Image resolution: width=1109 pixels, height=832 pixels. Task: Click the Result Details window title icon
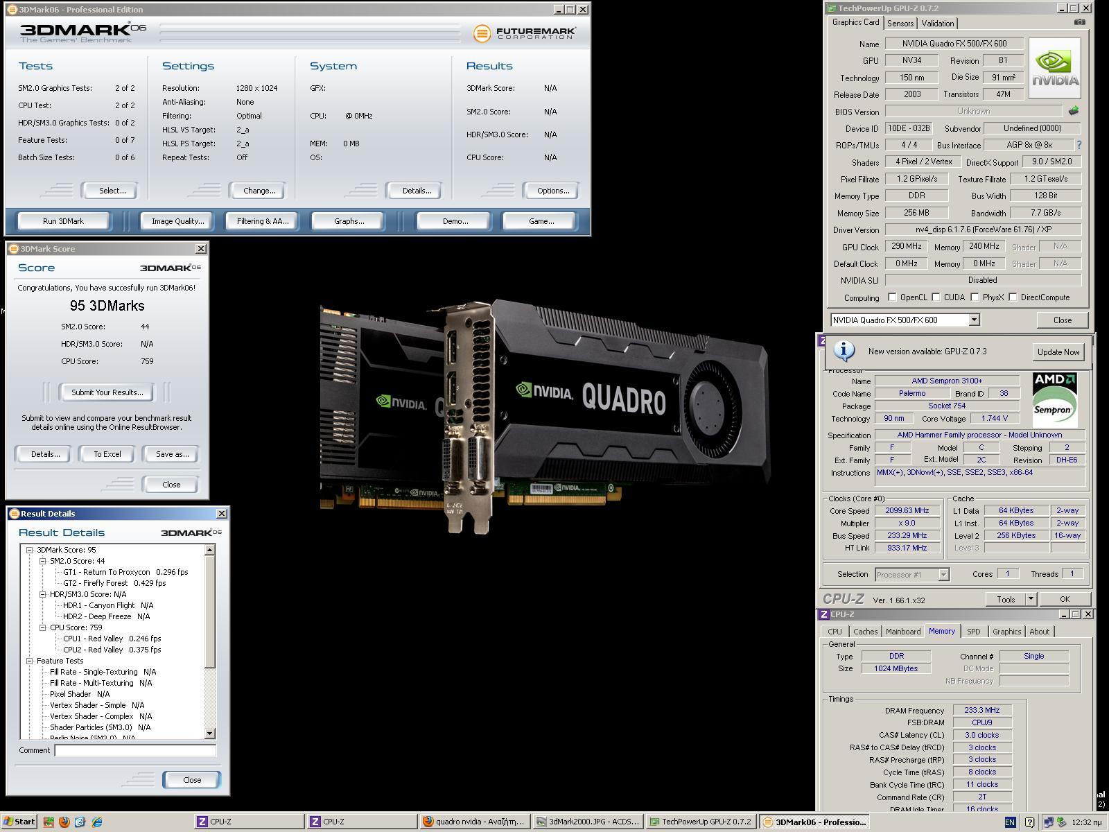pyautogui.click(x=14, y=513)
